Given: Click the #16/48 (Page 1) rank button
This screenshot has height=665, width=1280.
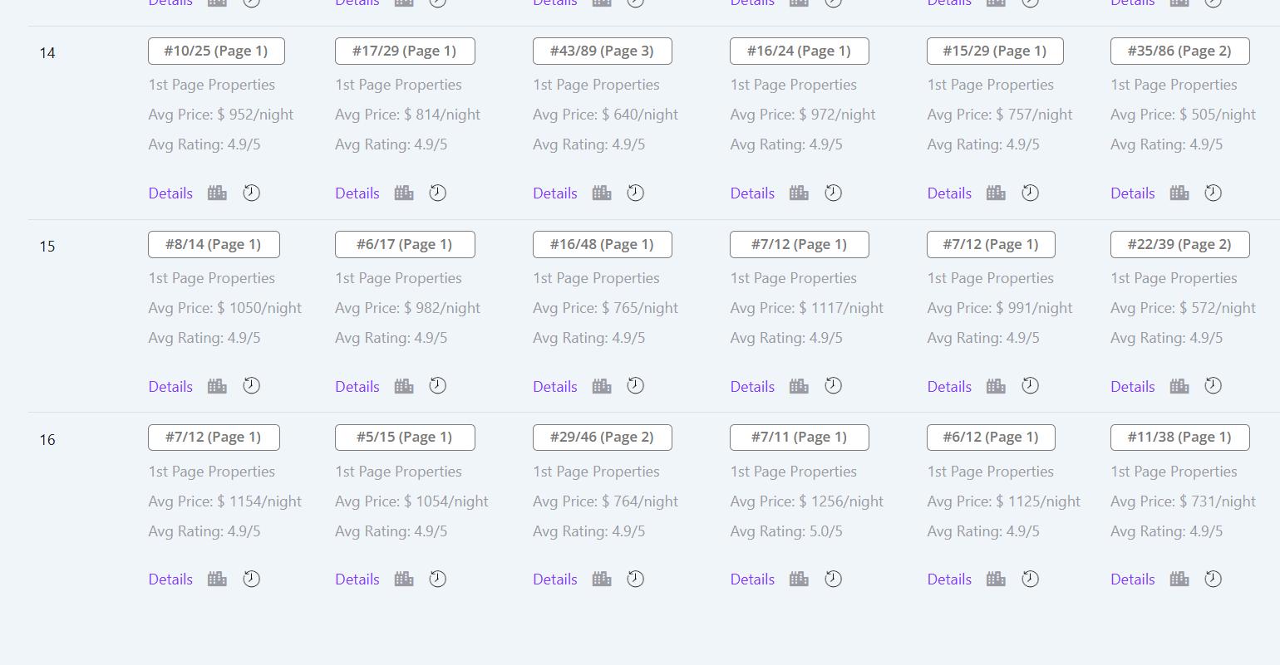Looking at the screenshot, I should (x=602, y=244).
